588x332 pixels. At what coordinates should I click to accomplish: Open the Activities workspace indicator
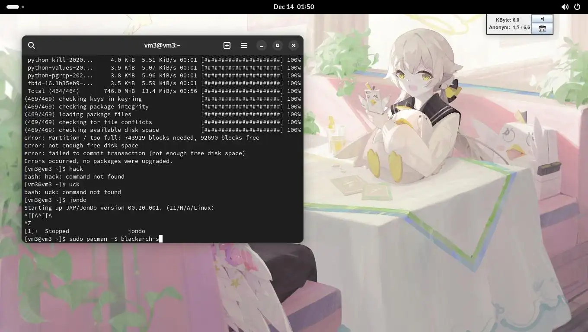point(15,7)
